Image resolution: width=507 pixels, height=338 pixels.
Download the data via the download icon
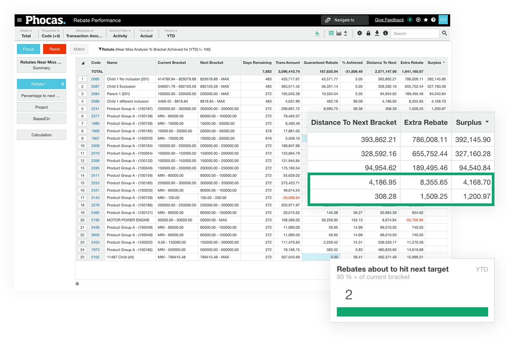pyautogui.click(x=377, y=33)
